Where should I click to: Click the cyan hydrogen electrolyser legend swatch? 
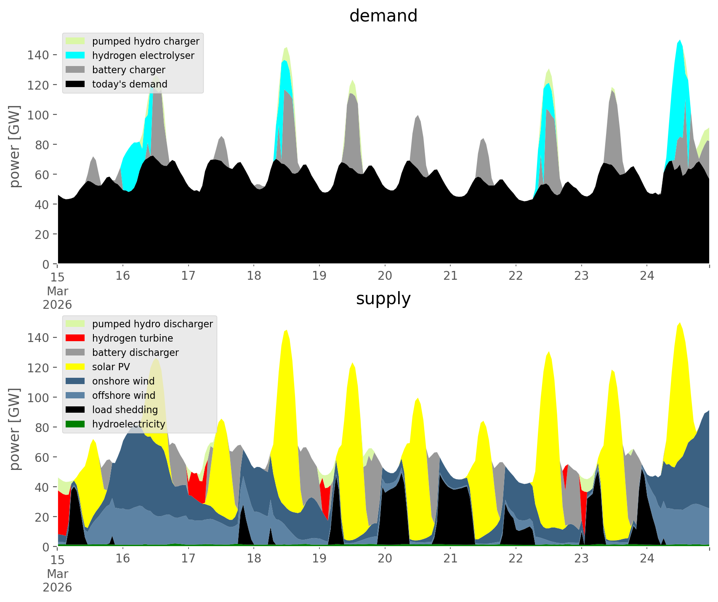pyautogui.click(x=75, y=56)
